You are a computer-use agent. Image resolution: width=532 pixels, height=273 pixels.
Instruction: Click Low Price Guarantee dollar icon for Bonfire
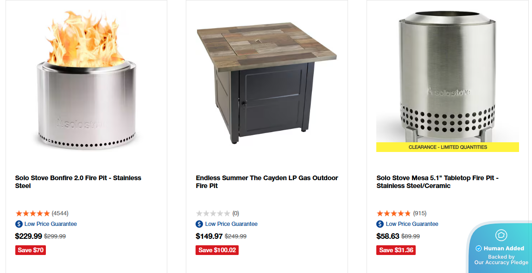[19, 224]
